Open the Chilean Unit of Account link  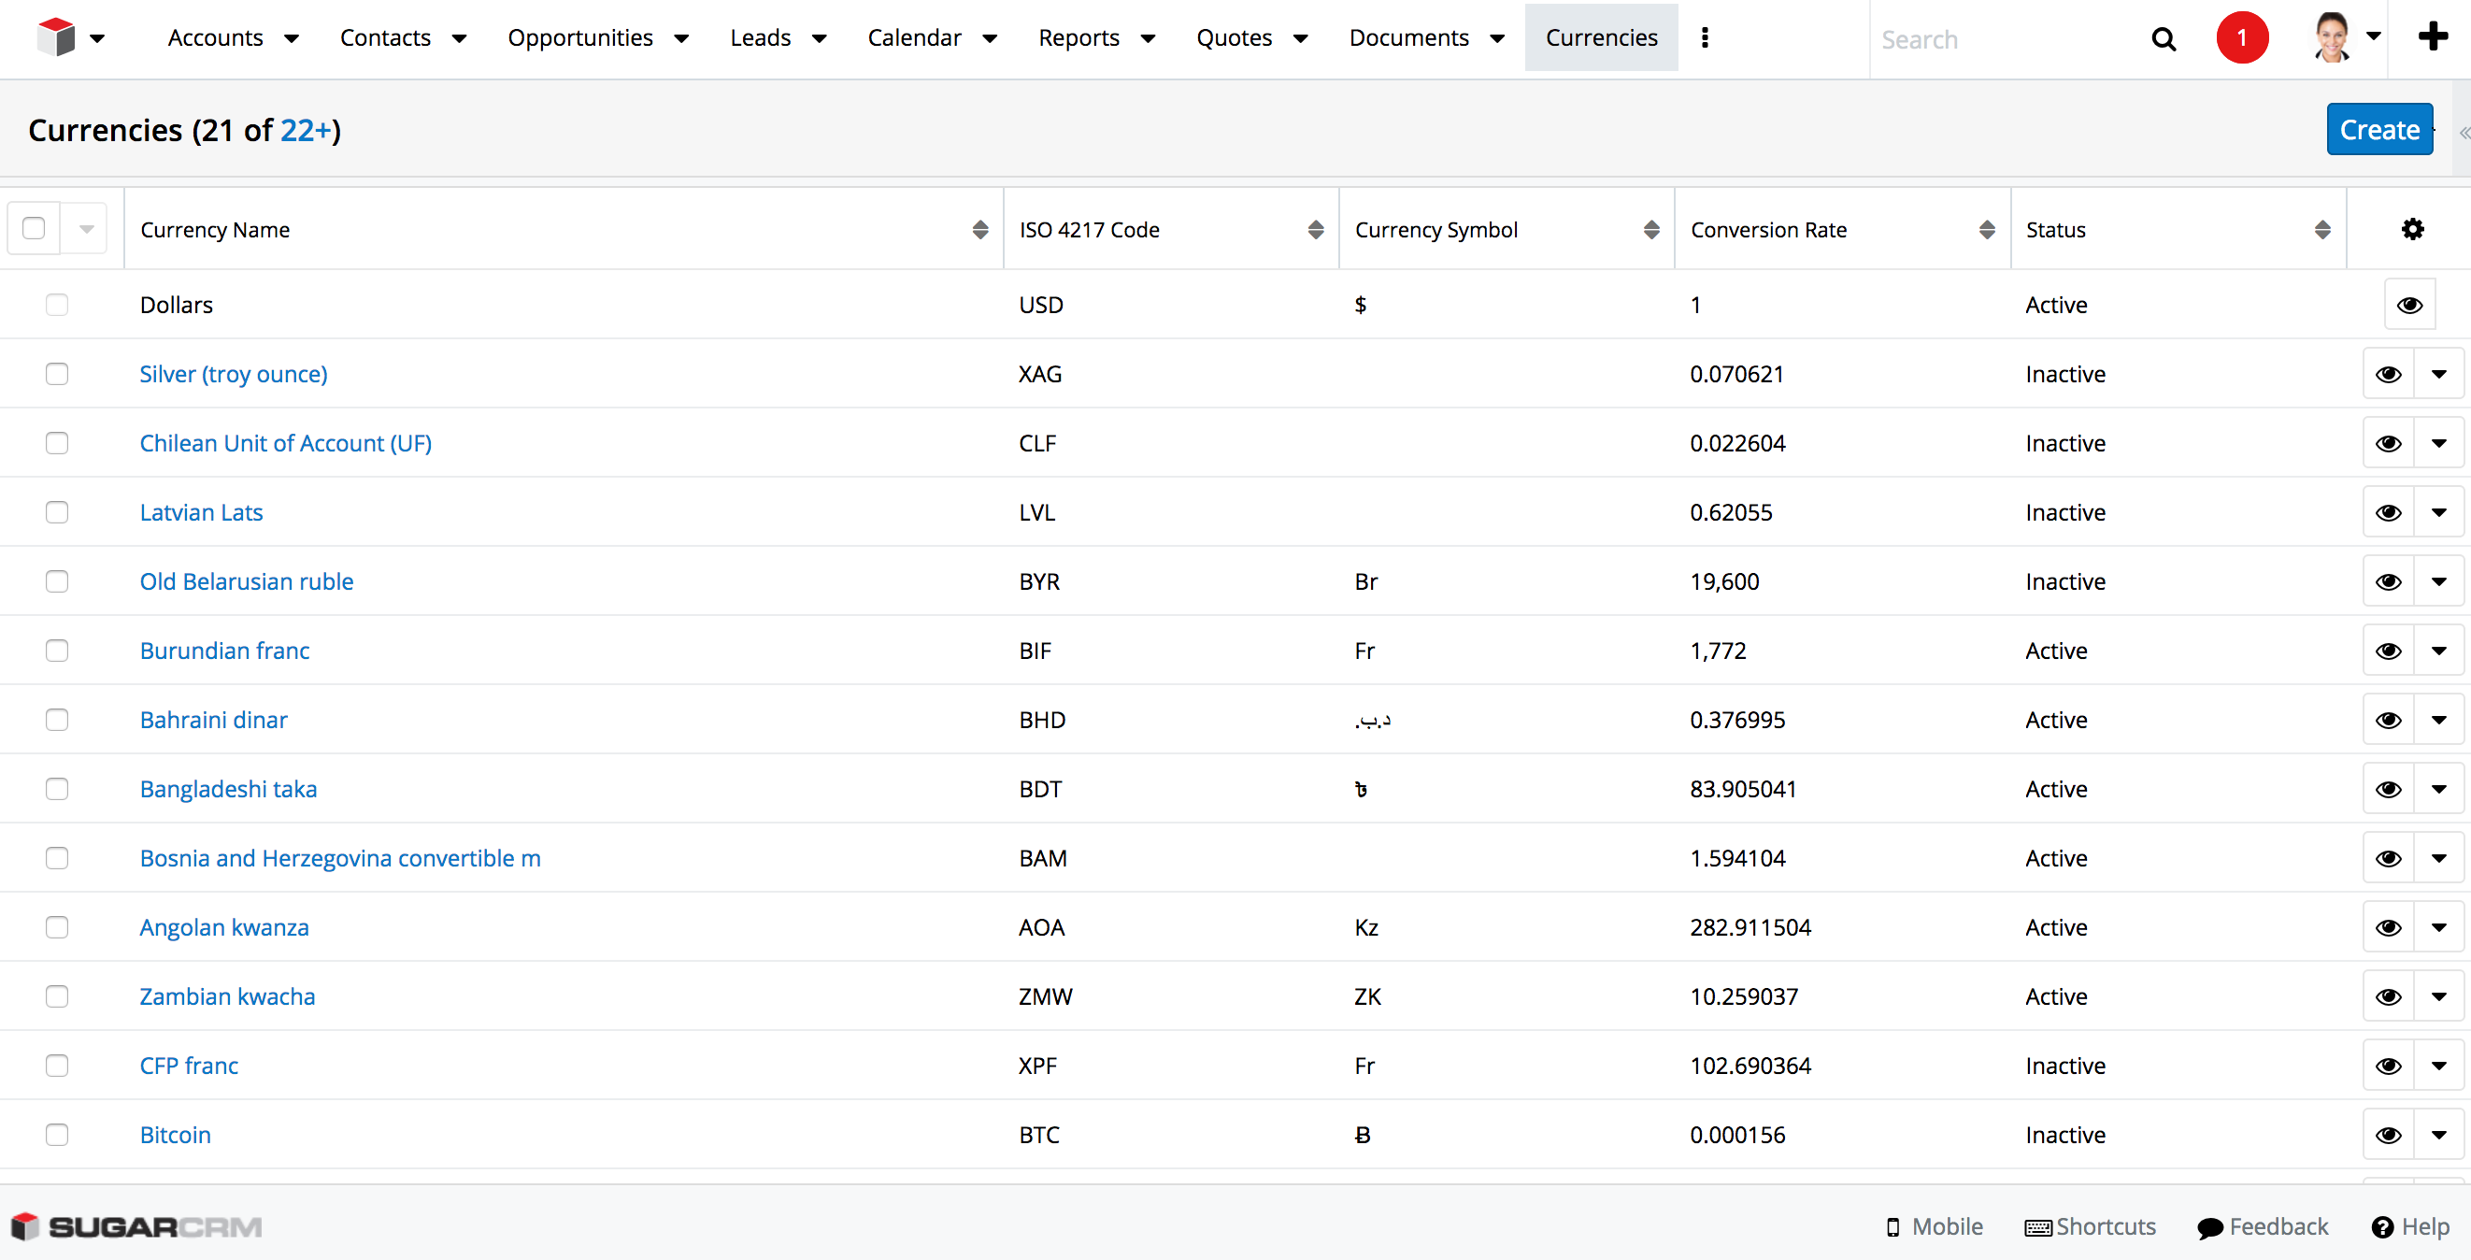pos(285,443)
